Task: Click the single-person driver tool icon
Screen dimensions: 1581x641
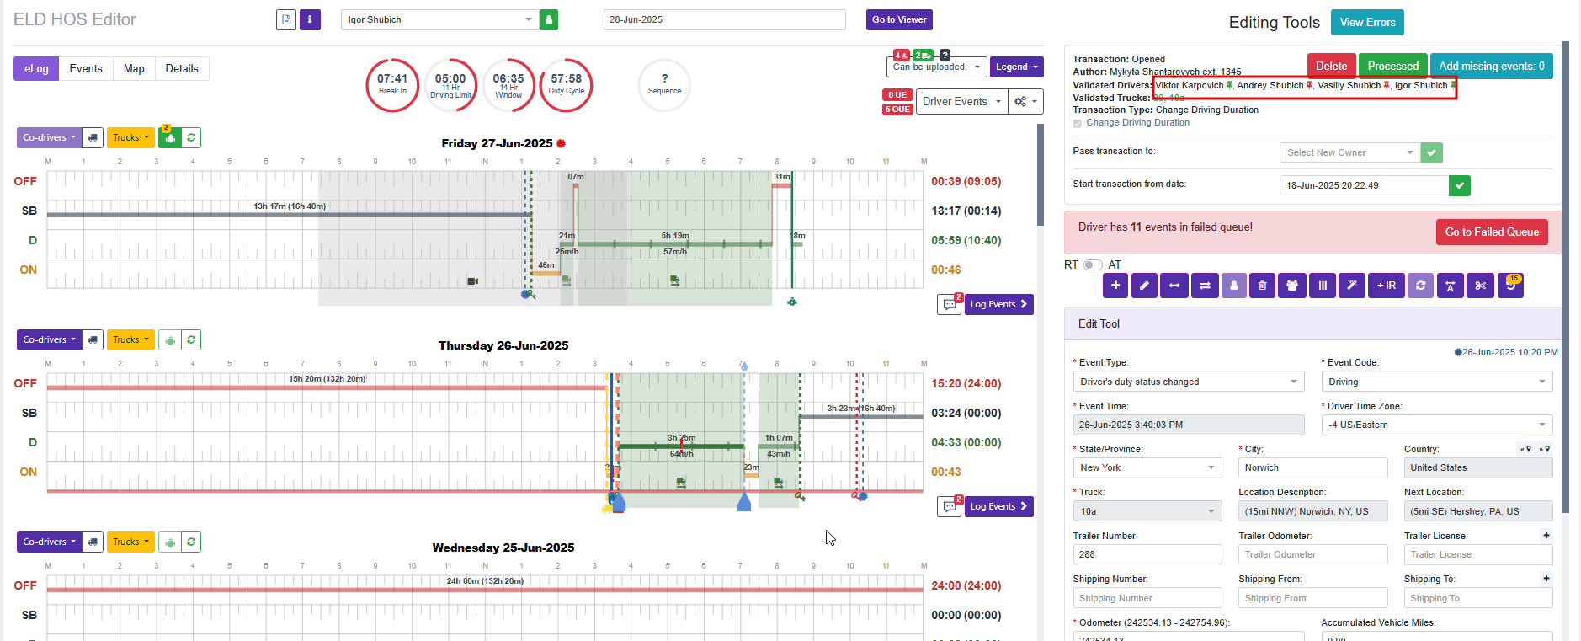Action: [1233, 286]
